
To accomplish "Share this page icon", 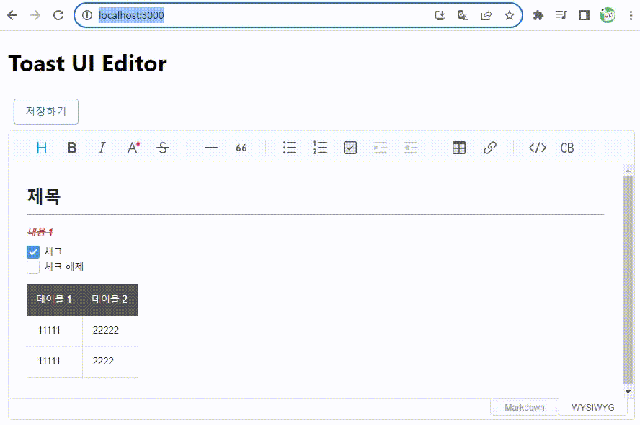I will click(x=486, y=16).
